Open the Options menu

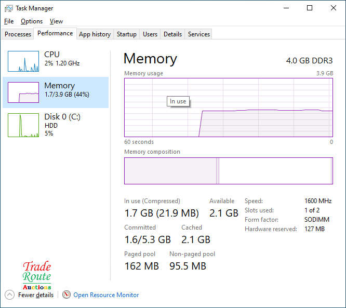(32, 21)
